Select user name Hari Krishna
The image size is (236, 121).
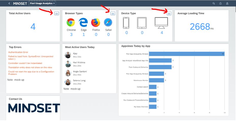[x=79, y=62]
